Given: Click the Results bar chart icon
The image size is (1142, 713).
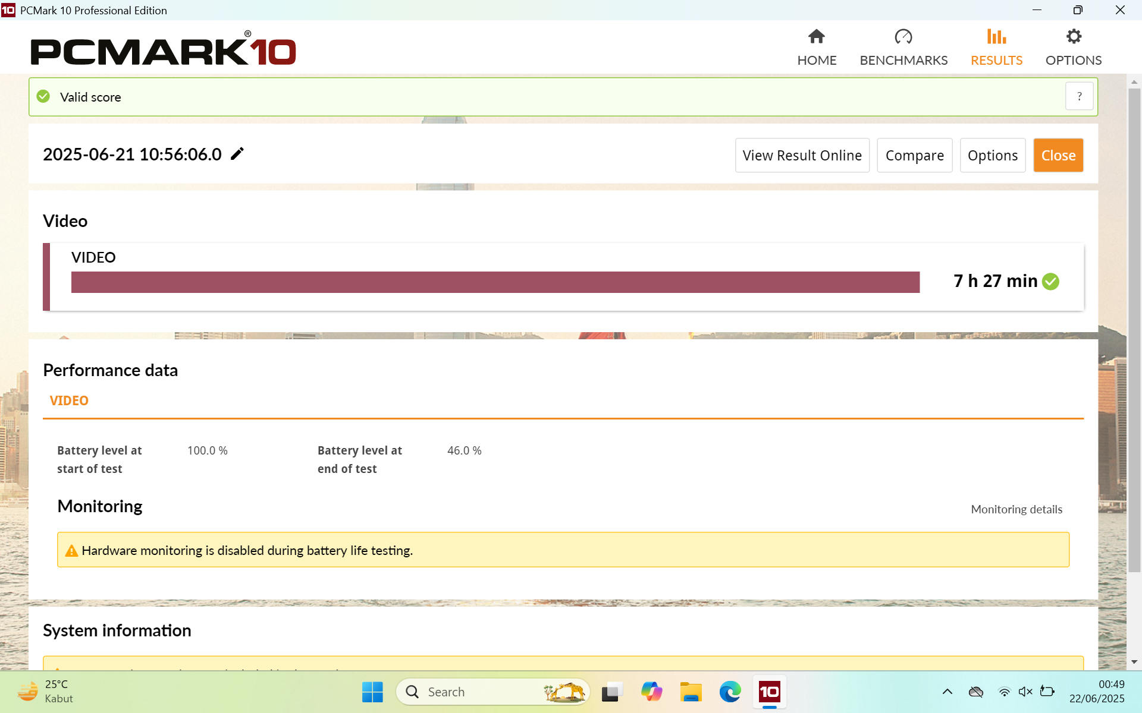Looking at the screenshot, I should 996,37.
